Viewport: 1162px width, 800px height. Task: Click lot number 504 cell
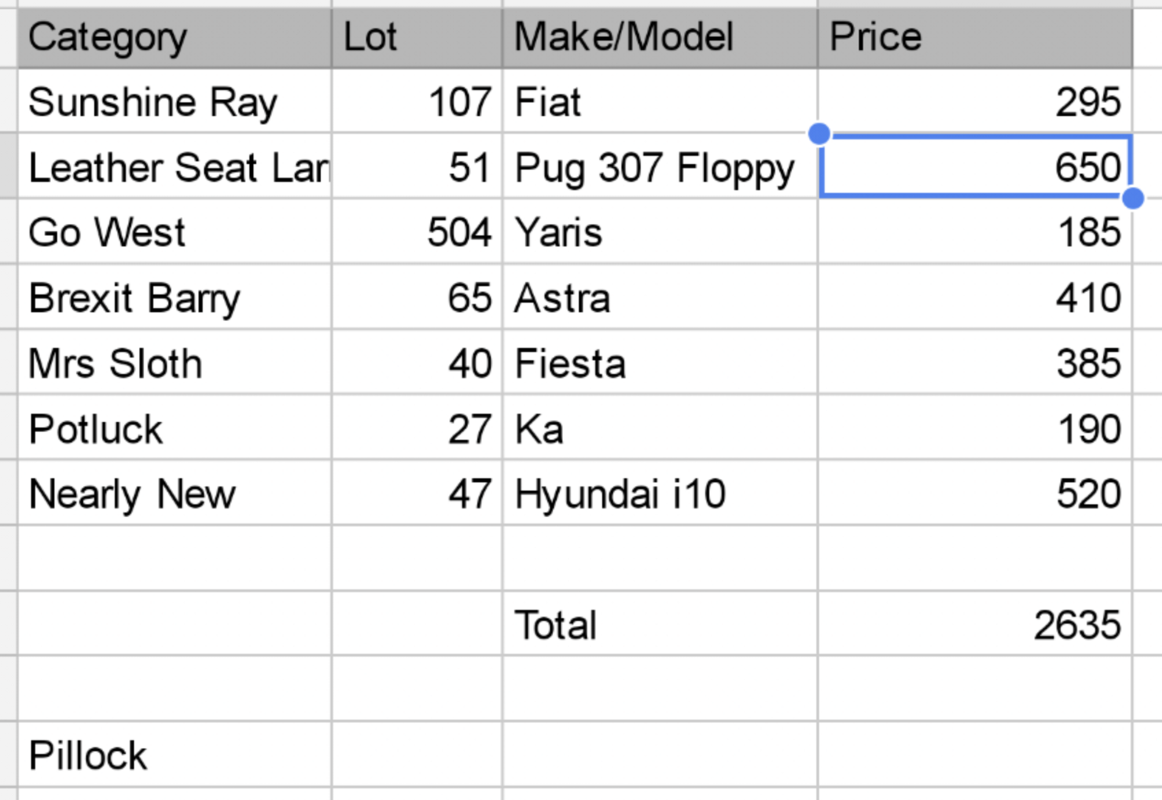coord(417,232)
